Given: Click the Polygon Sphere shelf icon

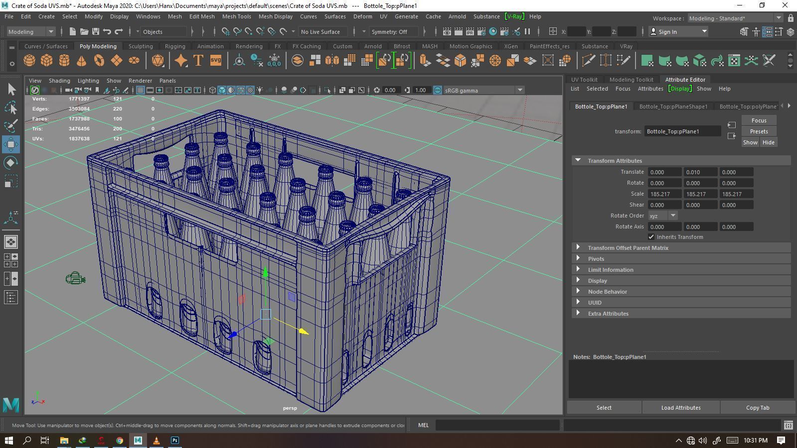Looking at the screenshot, I should pos(29,61).
